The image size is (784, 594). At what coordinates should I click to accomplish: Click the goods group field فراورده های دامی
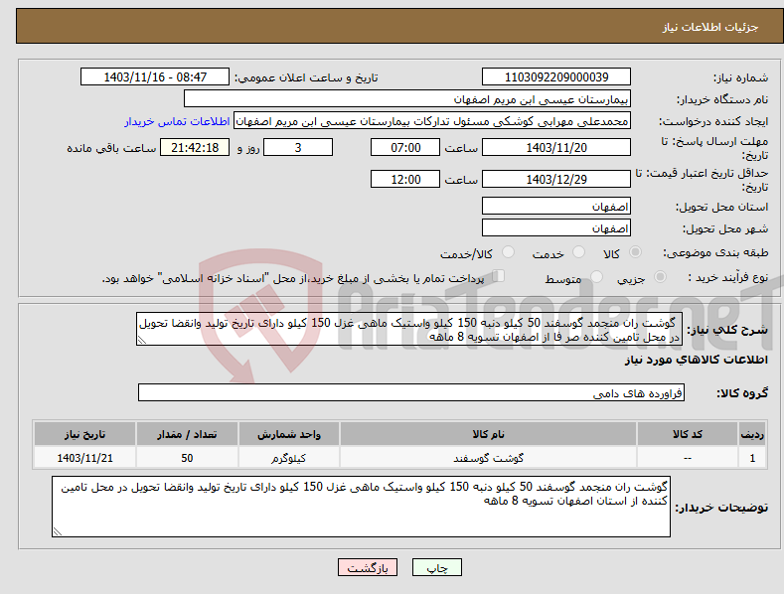tap(411, 392)
